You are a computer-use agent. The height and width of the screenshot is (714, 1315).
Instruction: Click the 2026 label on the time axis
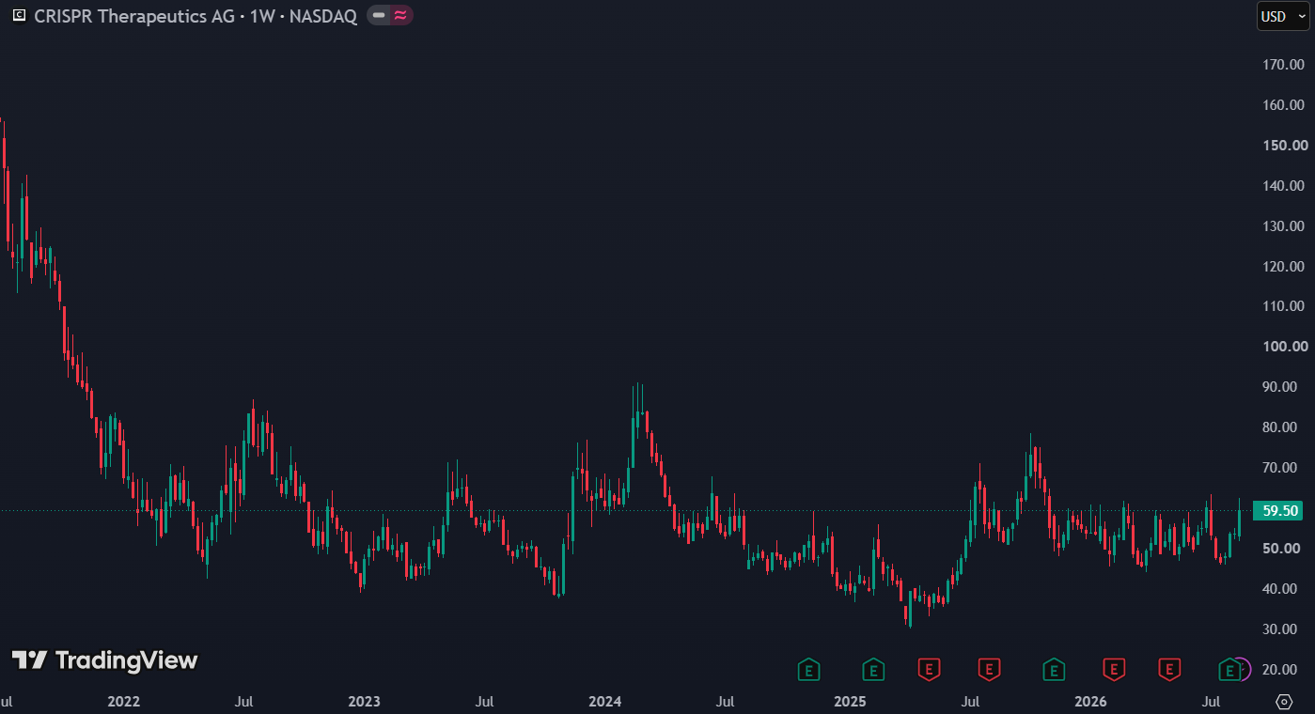click(x=1090, y=702)
